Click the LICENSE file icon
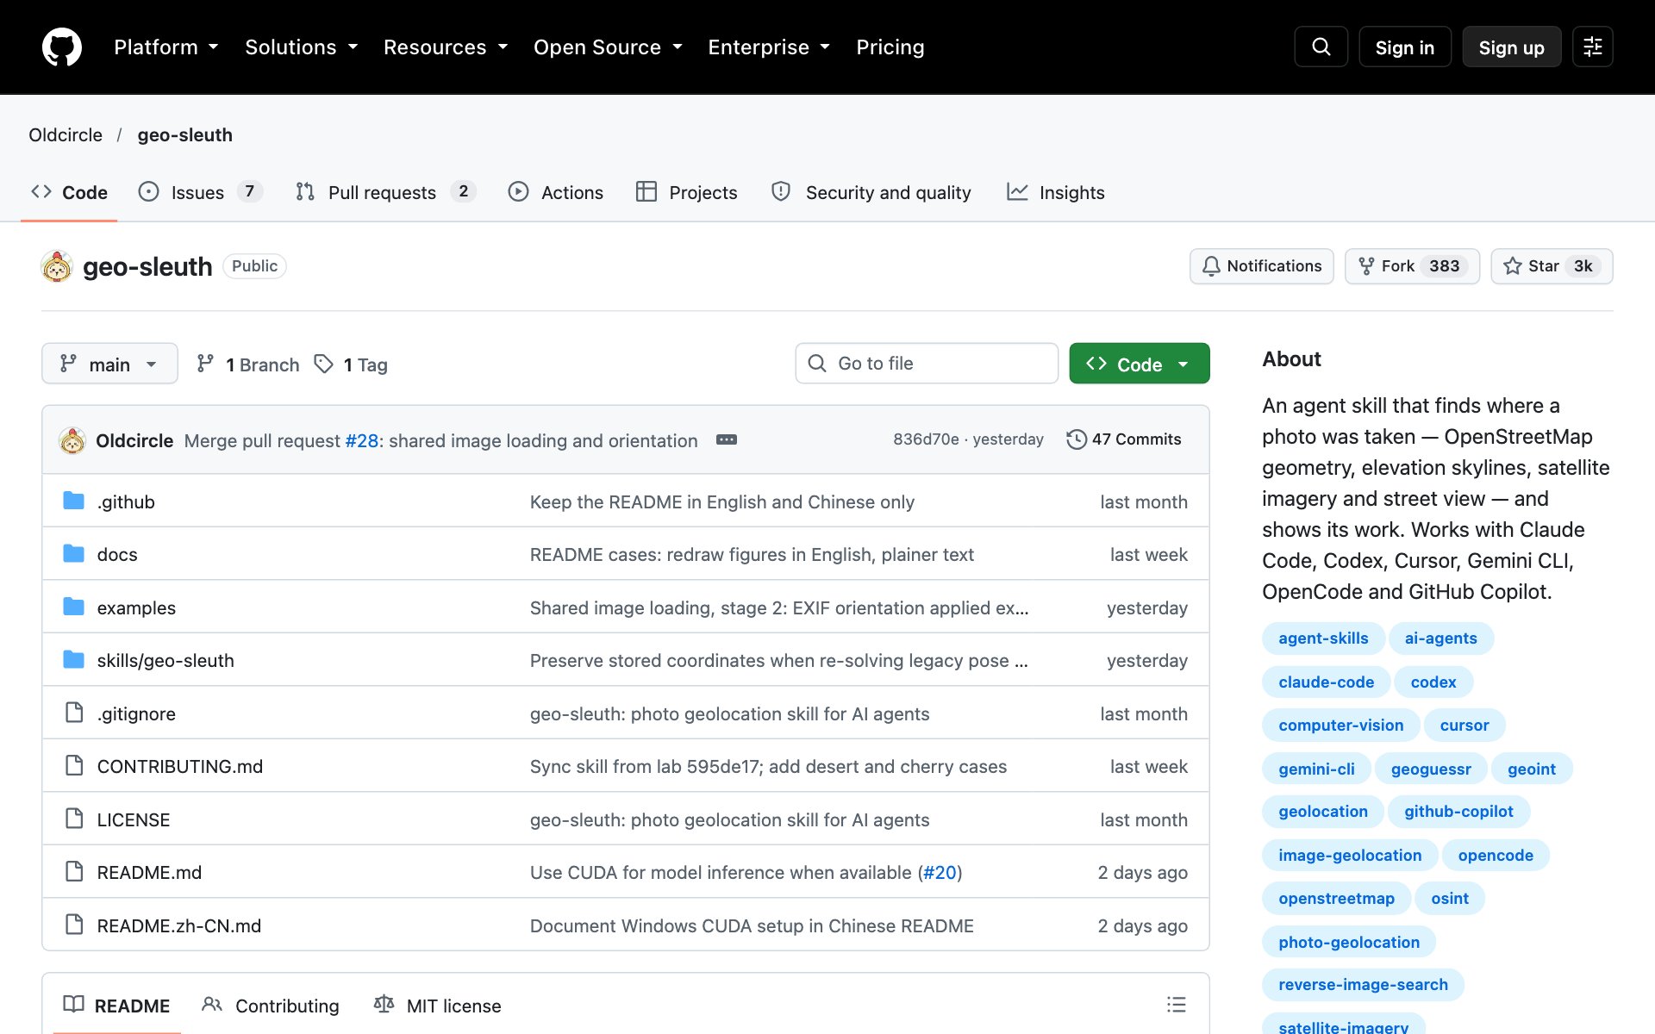The height and width of the screenshot is (1034, 1655). tap(74, 819)
